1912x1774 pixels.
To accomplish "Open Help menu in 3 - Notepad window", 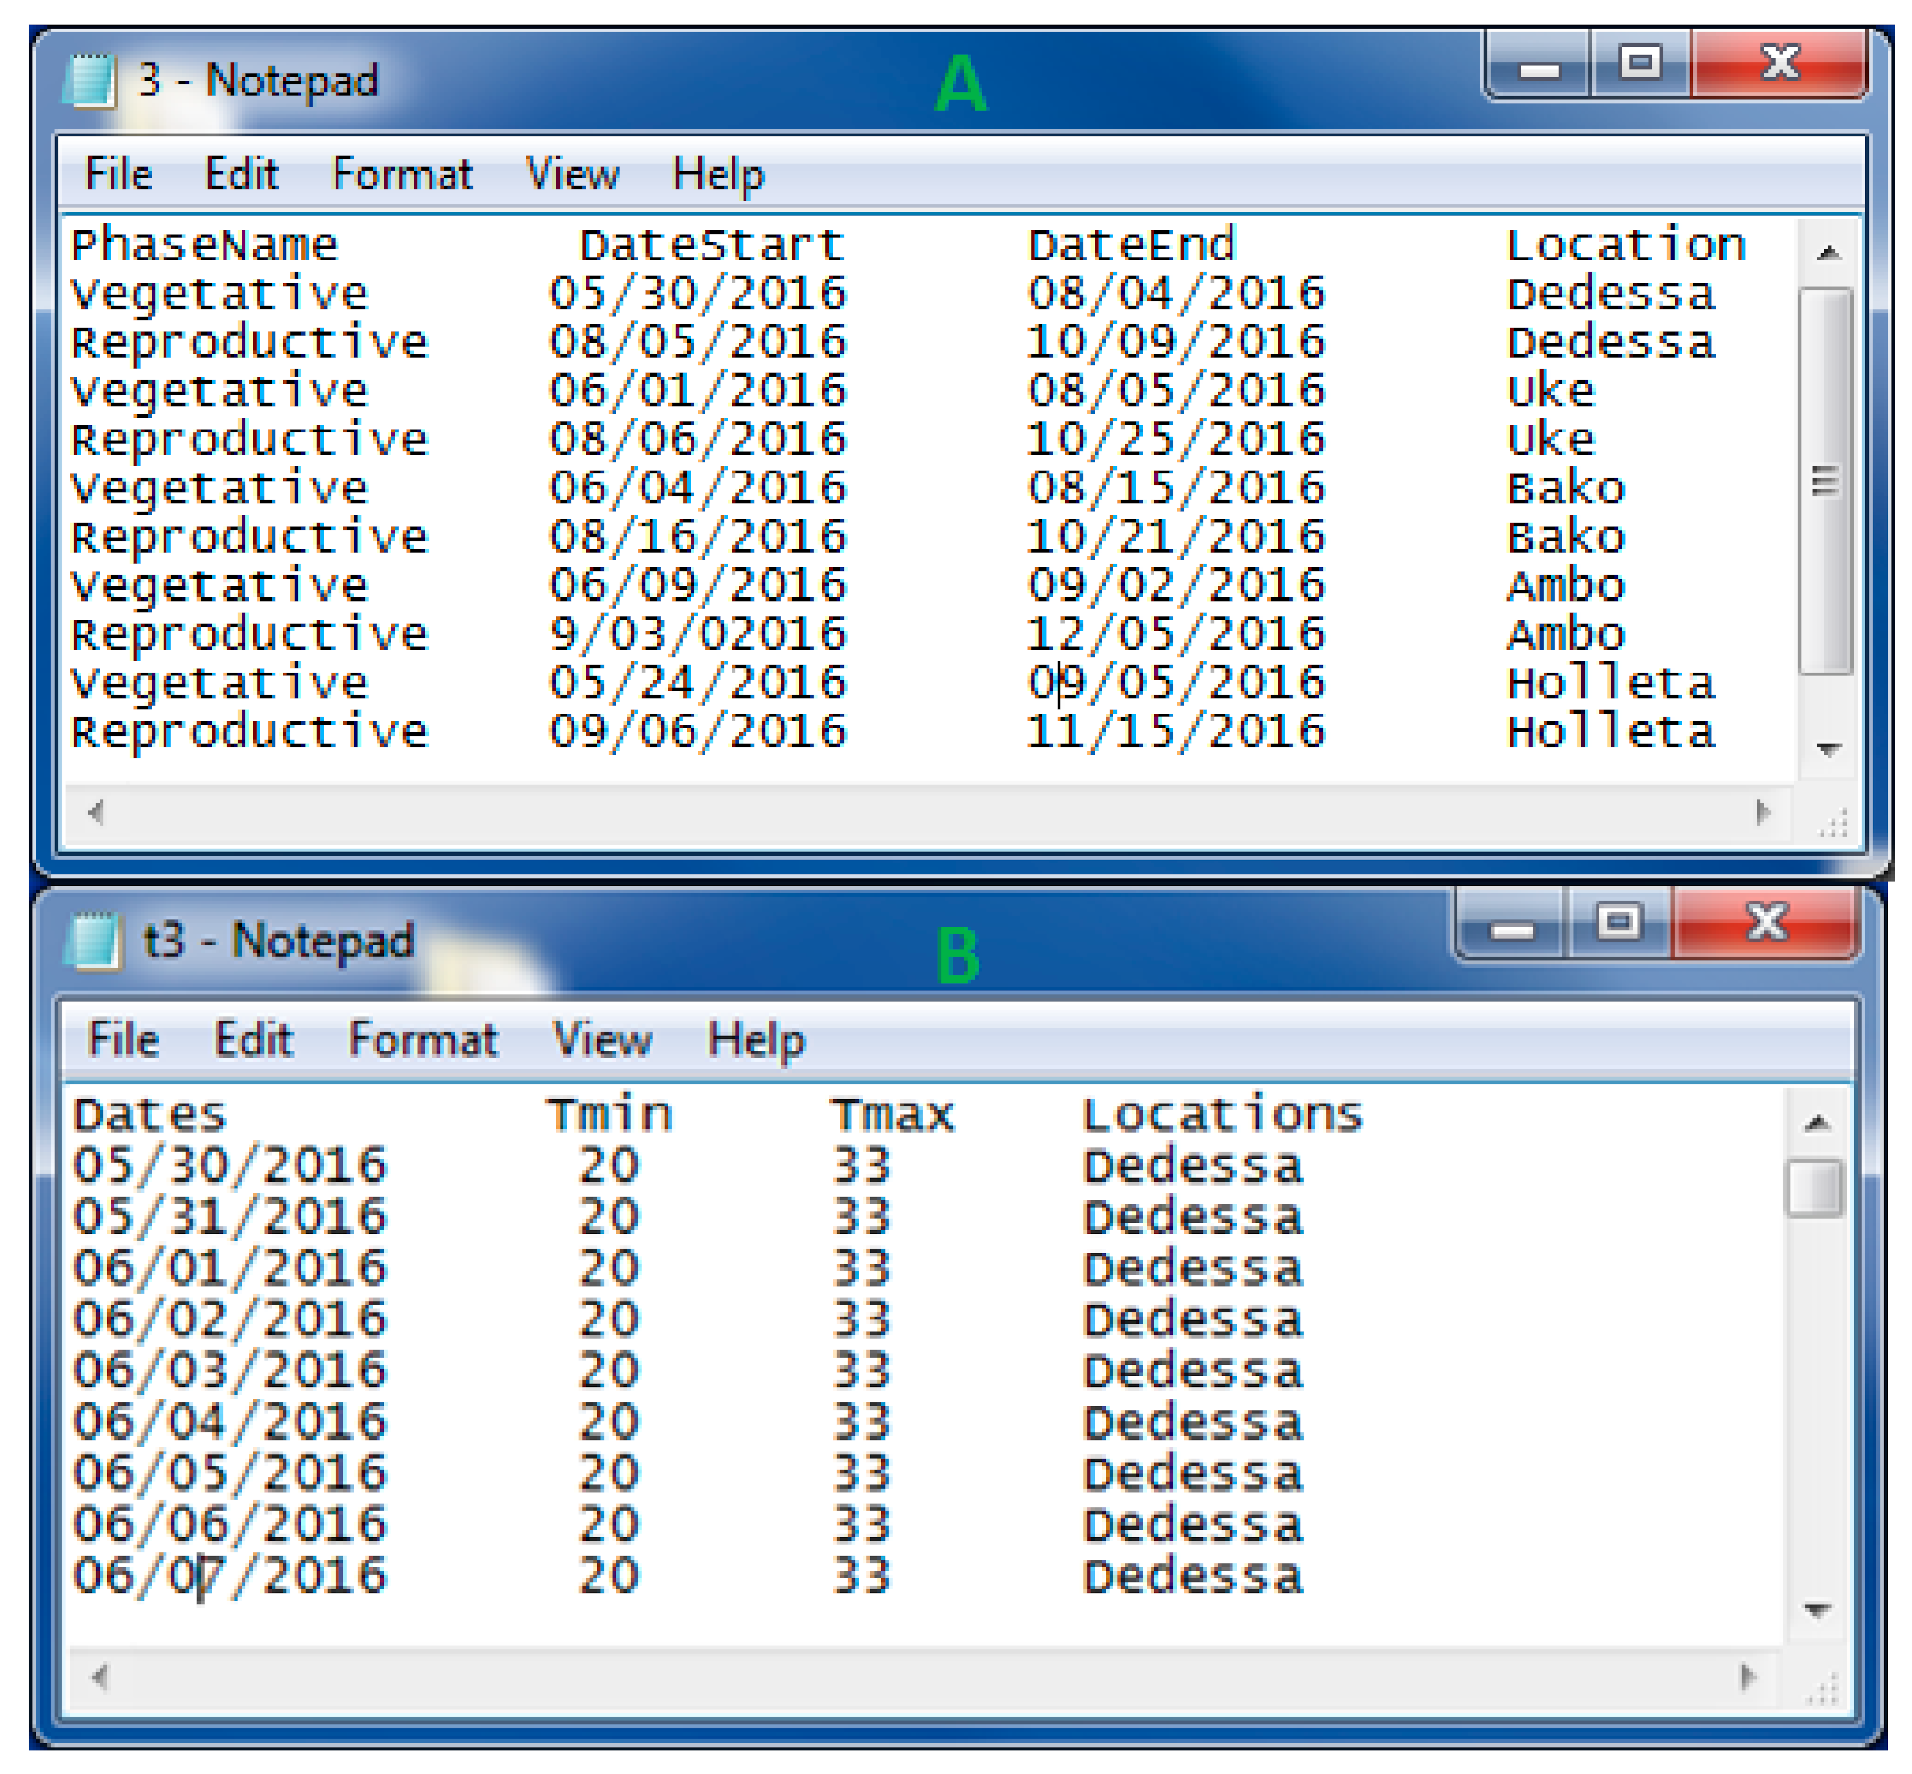I will coord(719,177).
